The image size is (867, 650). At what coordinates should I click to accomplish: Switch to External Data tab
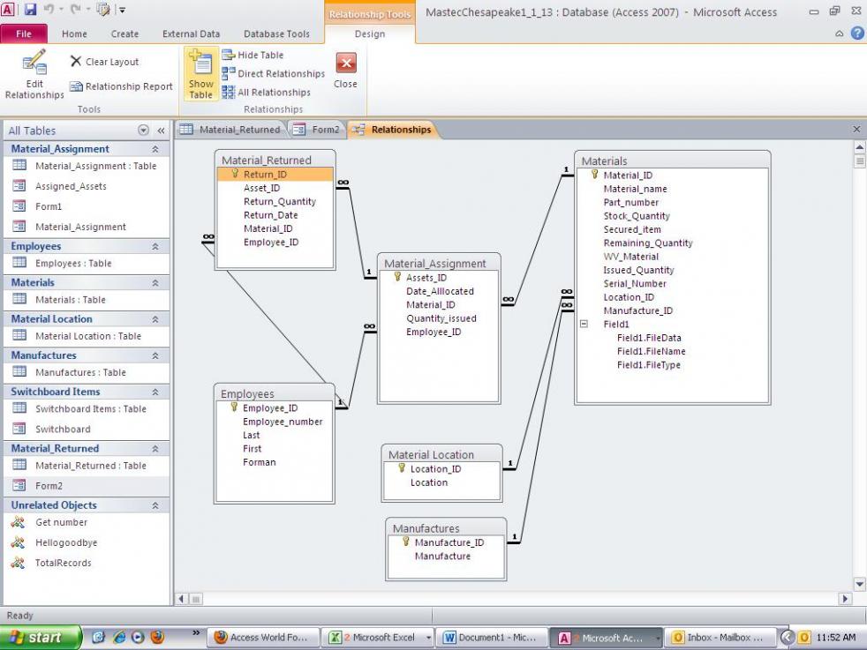click(x=191, y=34)
